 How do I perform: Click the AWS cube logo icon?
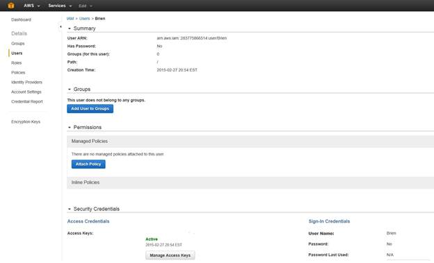(11, 6)
